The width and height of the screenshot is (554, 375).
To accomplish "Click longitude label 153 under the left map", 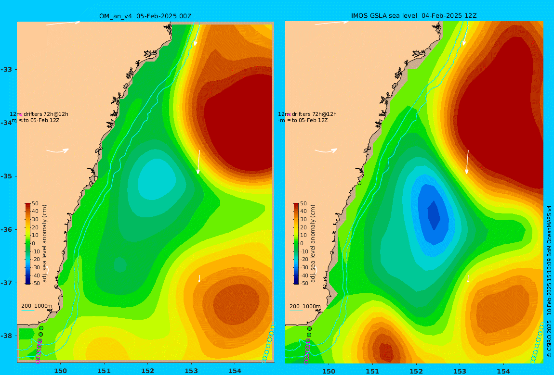I will click(x=191, y=371).
